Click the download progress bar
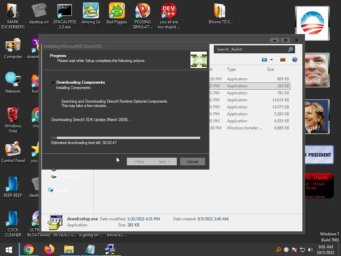Screen dimensions: 341x256 point(126,138)
